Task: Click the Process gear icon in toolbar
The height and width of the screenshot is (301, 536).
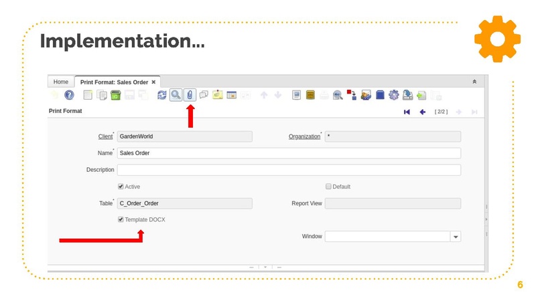Action: pyautogui.click(x=393, y=95)
